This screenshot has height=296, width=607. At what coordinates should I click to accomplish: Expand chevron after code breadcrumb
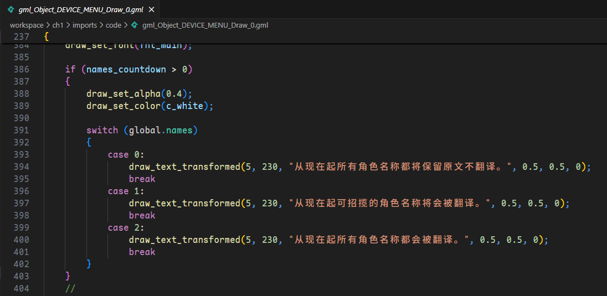pyautogui.click(x=126, y=25)
